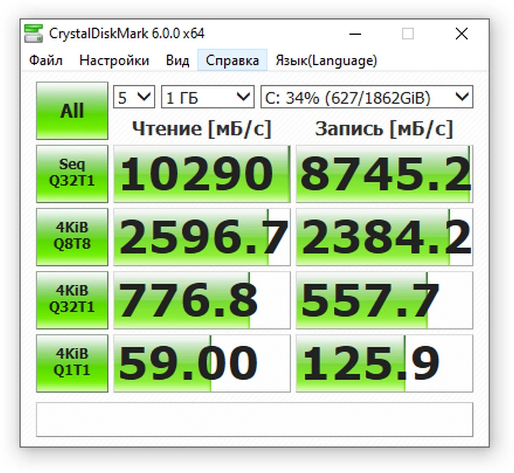Screen dimensions: 514x473
Task: Start the 4KiB Q32T1 test
Action: (x=72, y=300)
